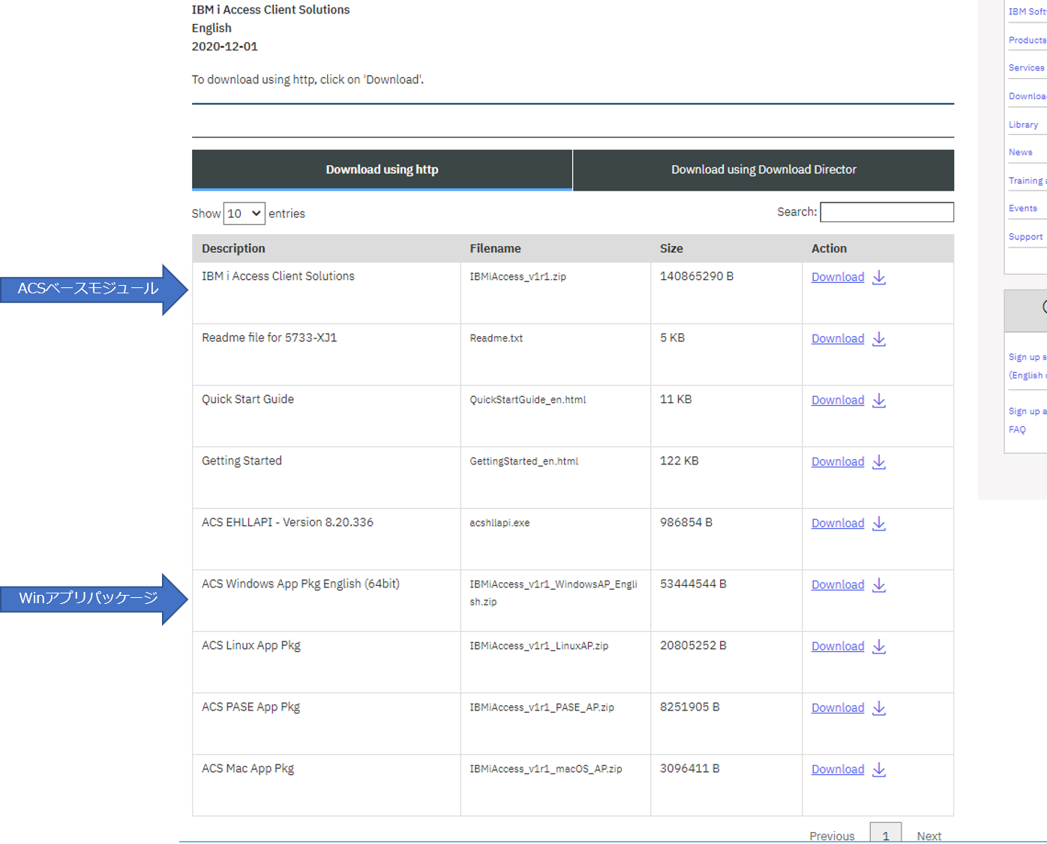
Task: Open Events link in right sidebar
Action: pos(1023,209)
